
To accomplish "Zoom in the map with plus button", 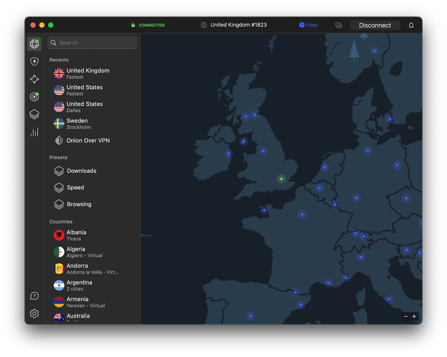I will 414,316.
